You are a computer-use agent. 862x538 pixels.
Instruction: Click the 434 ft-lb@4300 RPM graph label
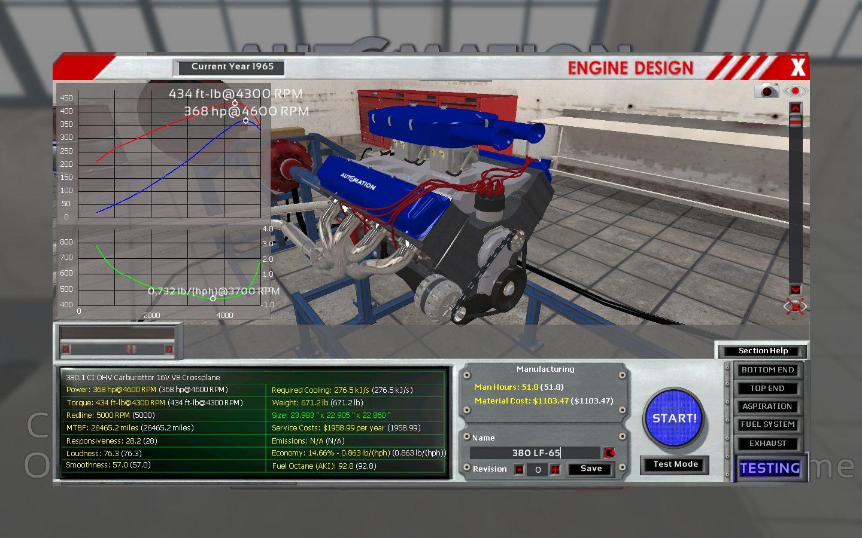click(x=236, y=94)
